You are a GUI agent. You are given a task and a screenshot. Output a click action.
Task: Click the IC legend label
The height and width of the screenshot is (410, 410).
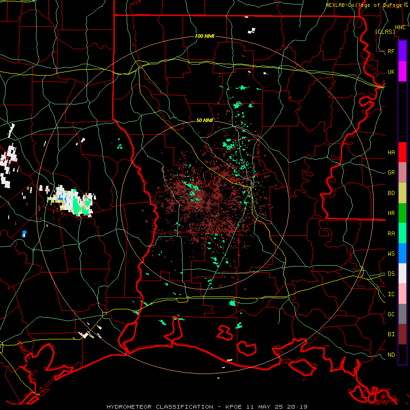(x=391, y=294)
